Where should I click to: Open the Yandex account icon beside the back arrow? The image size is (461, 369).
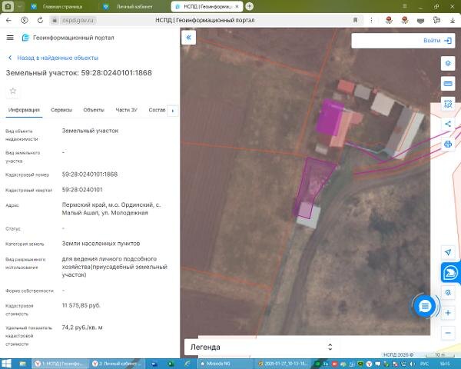pyautogui.click(x=25, y=20)
